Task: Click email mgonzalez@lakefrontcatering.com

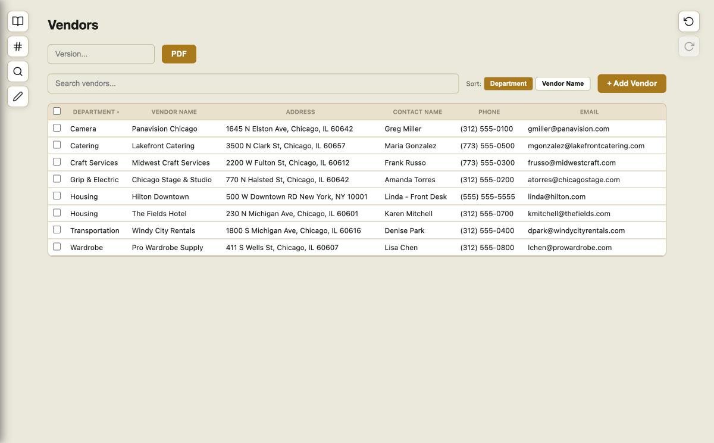Action: [x=586, y=146]
